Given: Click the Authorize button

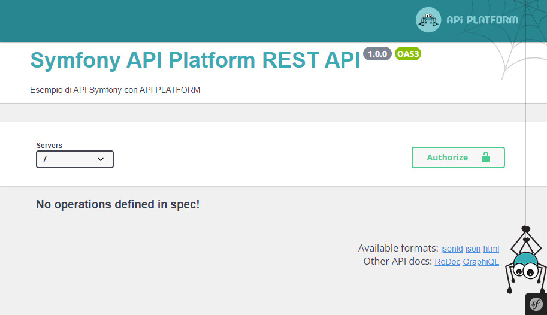Looking at the screenshot, I should 458,157.
